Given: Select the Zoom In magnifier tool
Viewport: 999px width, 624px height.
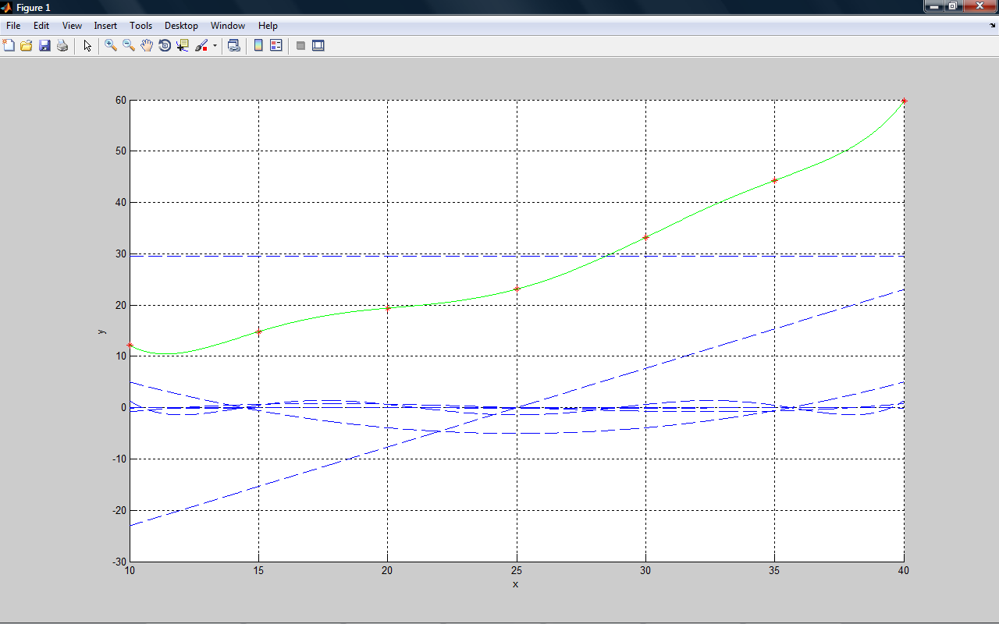Looking at the screenshot, I should (111, 46).
